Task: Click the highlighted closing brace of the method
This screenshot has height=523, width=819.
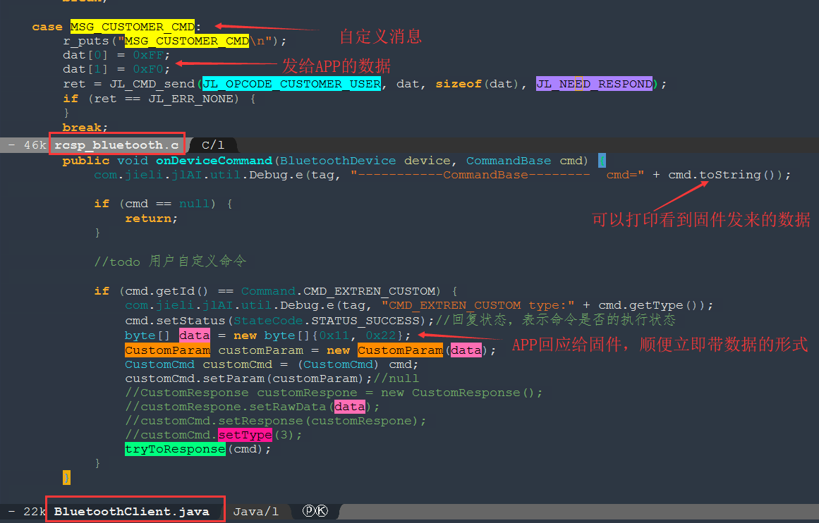Action: 66,477
